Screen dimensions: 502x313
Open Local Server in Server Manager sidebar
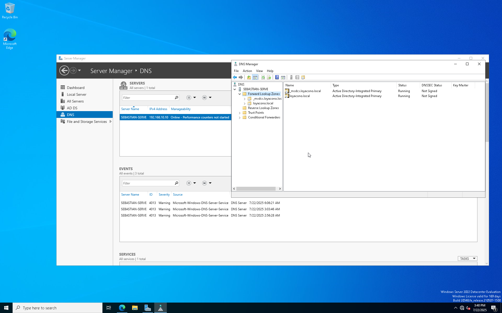coord(76,94)
